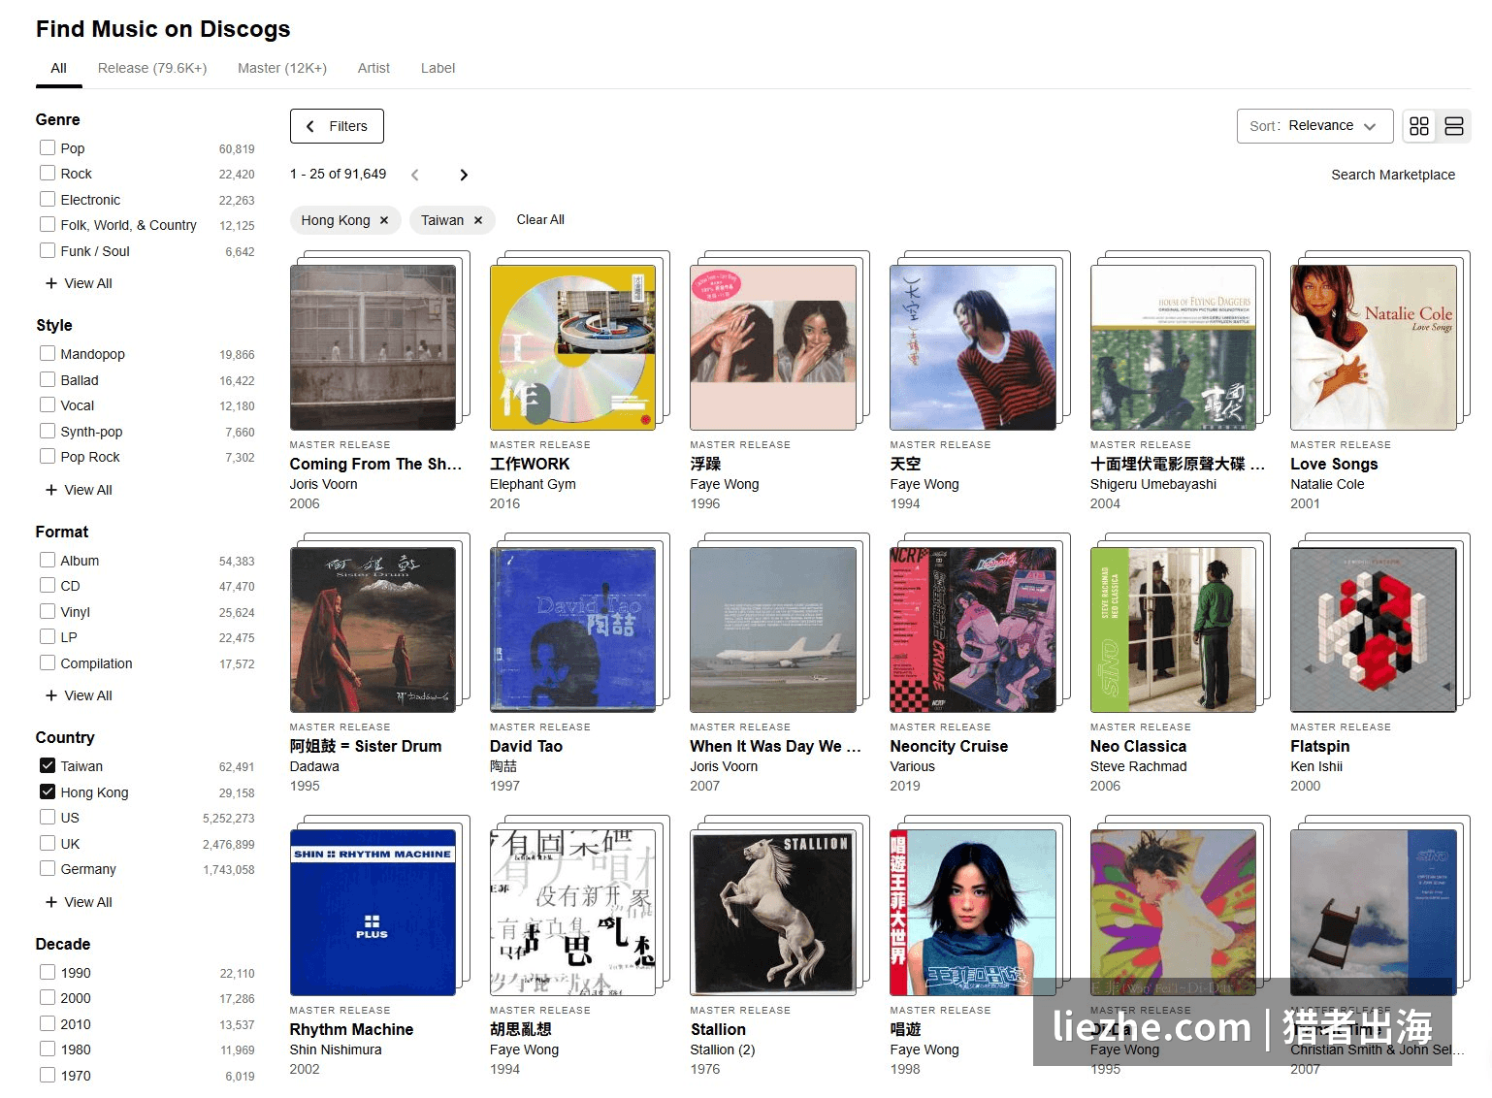Open Flatspin title link

[1319, 746]
